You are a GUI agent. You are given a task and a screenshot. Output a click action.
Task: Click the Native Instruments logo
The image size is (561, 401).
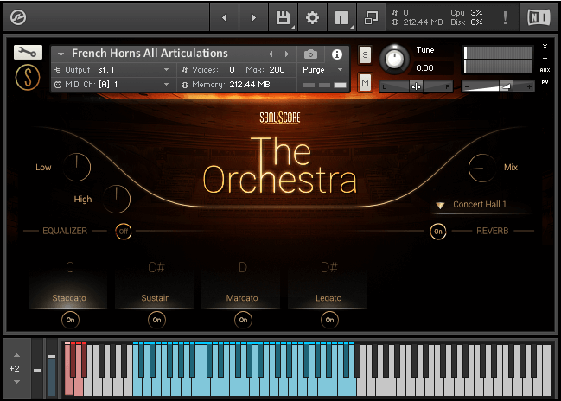[x=538, y=17]
